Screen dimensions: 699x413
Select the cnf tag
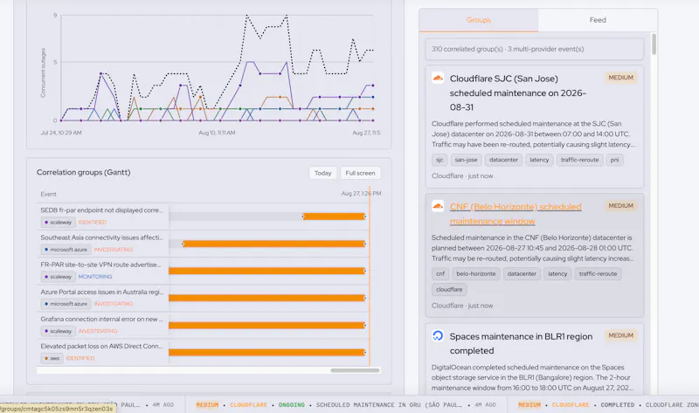(x=440, y=274)
